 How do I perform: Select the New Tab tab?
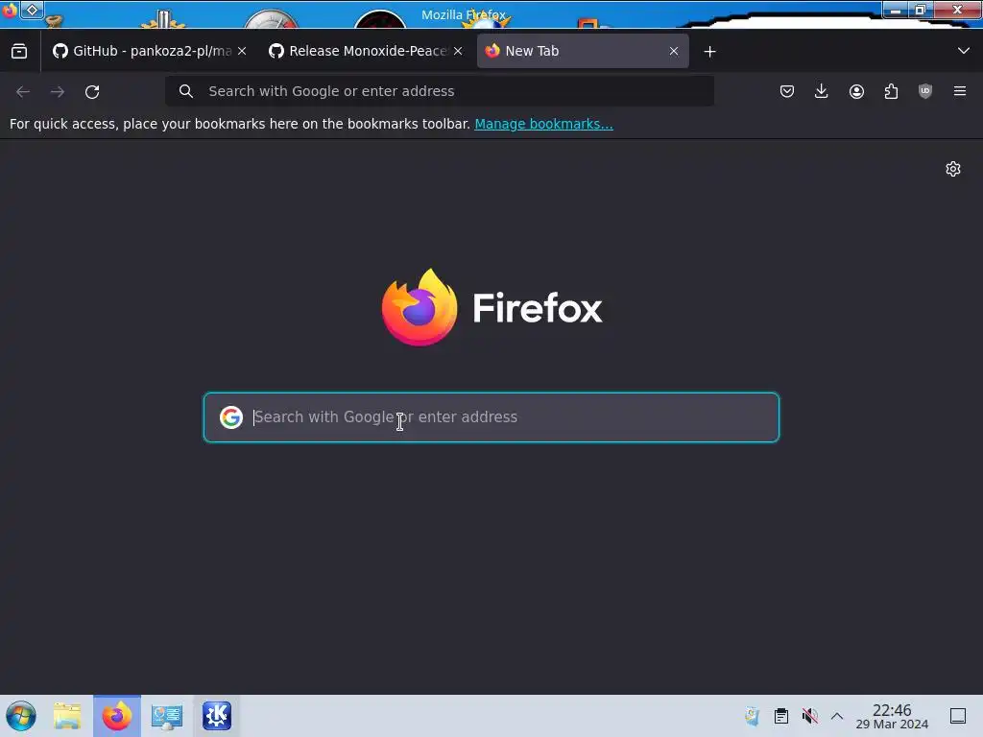[583, 51]
